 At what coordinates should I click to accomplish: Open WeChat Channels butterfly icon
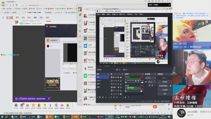(80, 36)
